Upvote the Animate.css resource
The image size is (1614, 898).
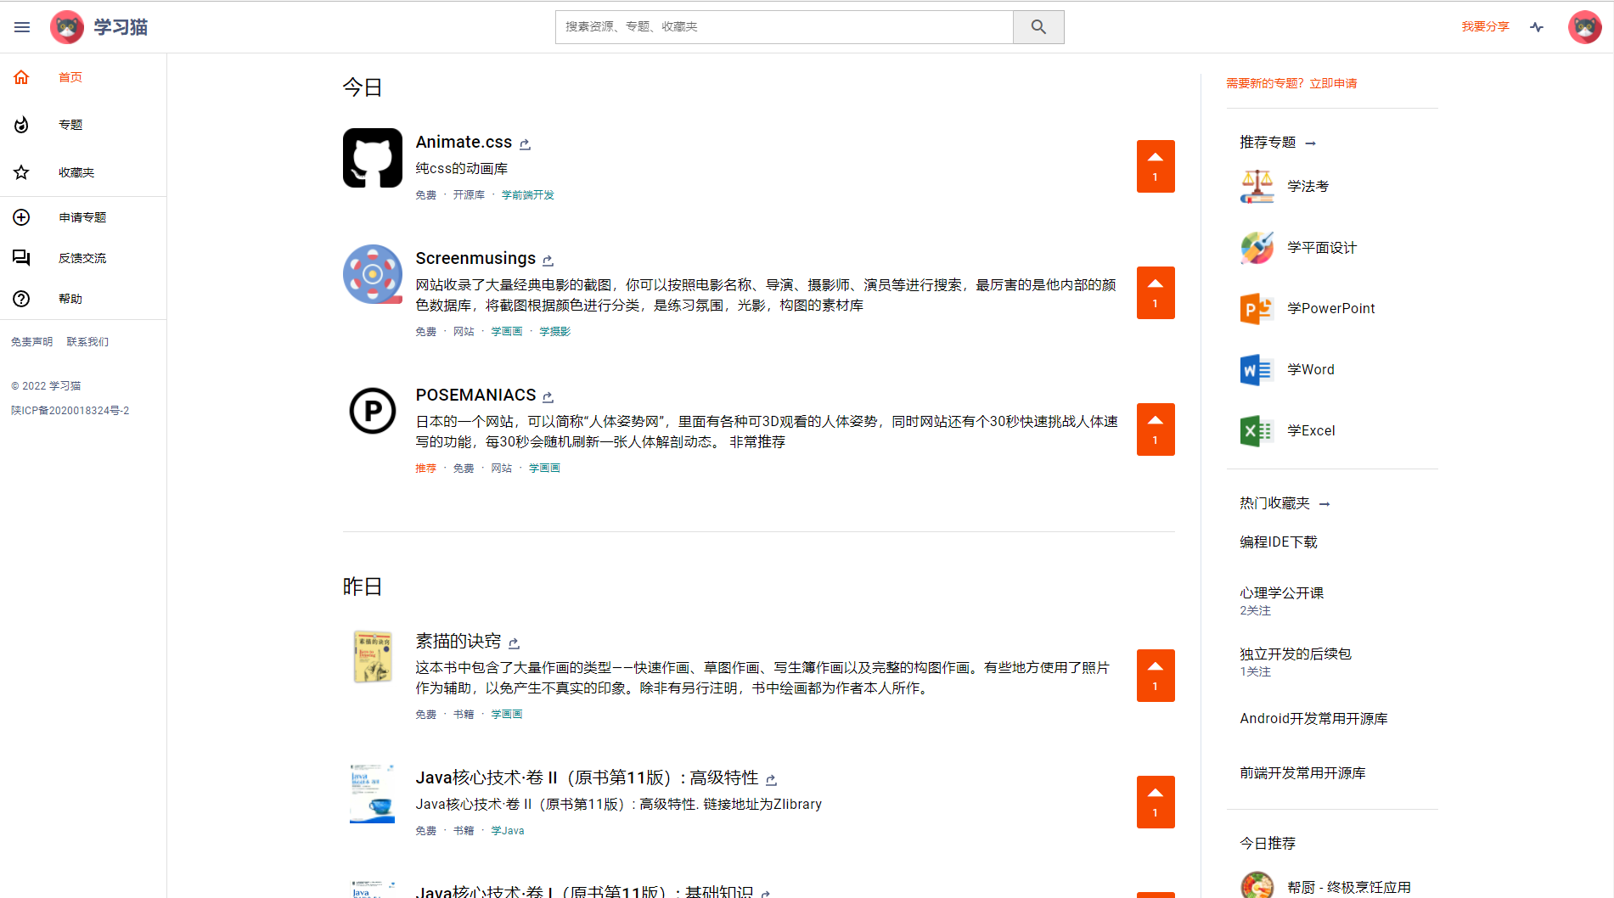pyautogui.click(x=1155, y=166)
